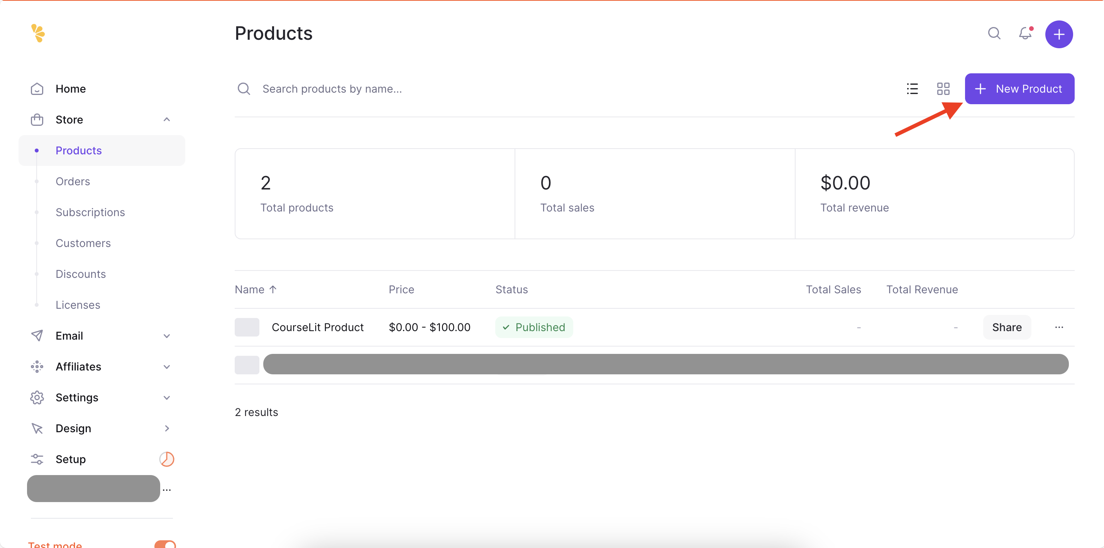1104x548 pixels.
Task: Click the New Product button
Action: click(1019, 89)
